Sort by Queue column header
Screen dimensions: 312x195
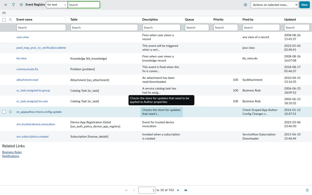coord(189,19)
